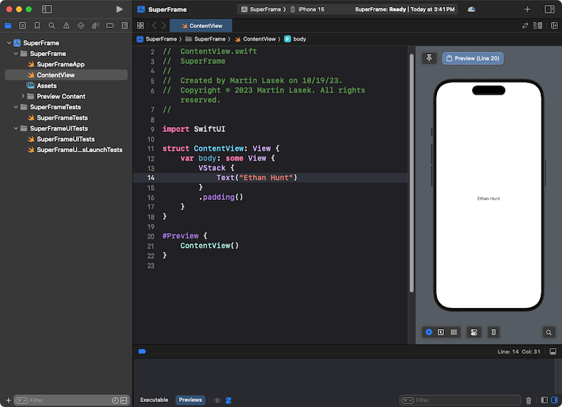Screen dimensions: 562x407
Task: Open preview device selector
Action: (494, 332)
